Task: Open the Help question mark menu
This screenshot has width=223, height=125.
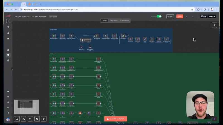Action: point(8,113)
